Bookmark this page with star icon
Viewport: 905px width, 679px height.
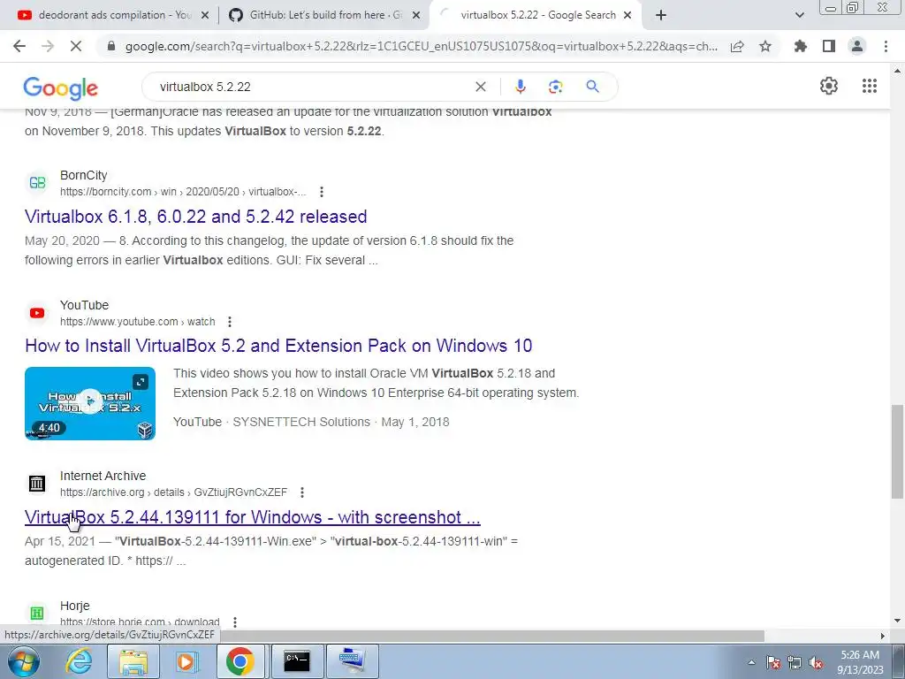pyautogui.click(x=765, y=46)
